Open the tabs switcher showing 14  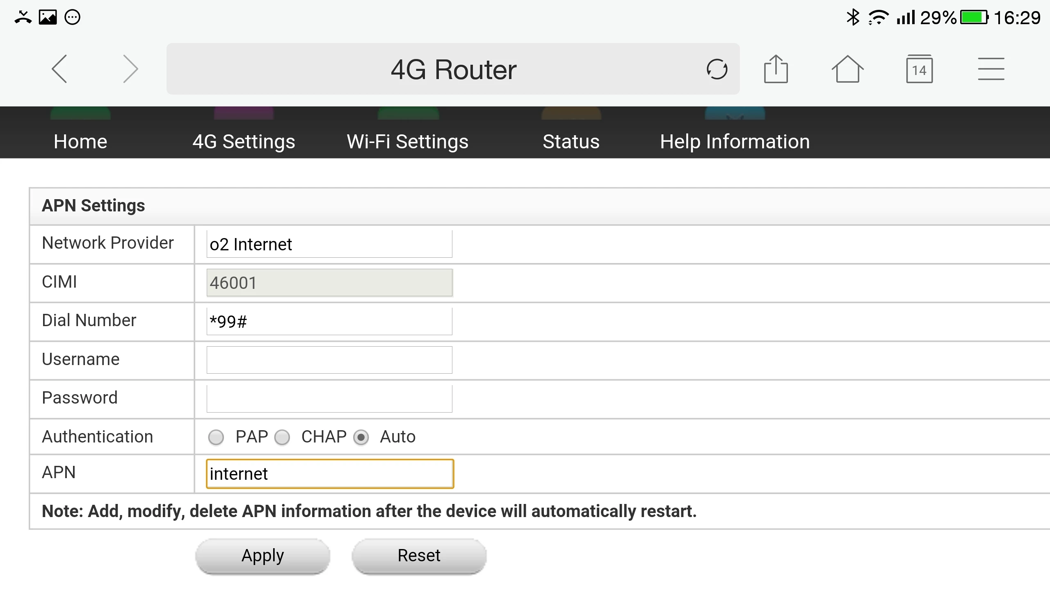click(x=919, y=69)
